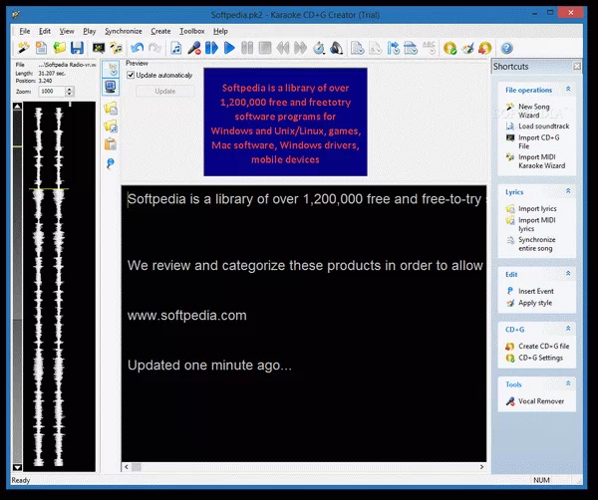Click the grayed Update button
The image size is (598, 500).
[165, 91]
